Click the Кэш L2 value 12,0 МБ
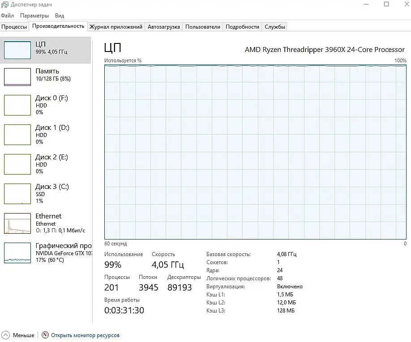Image resolution: width=411 pixels, height=342 pixels. coord(287,303)
